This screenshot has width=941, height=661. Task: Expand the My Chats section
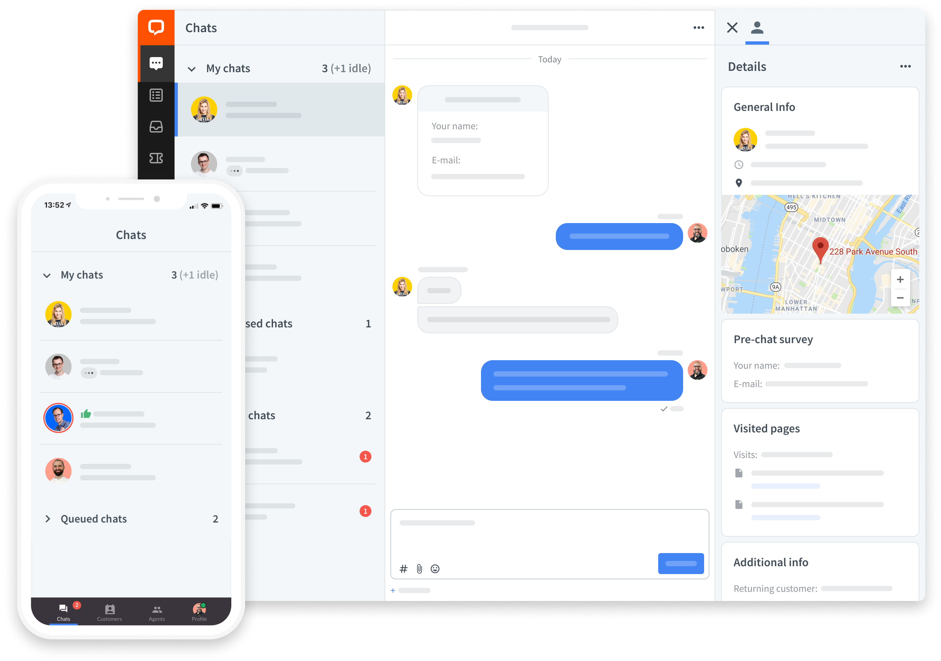coord(193,68)
